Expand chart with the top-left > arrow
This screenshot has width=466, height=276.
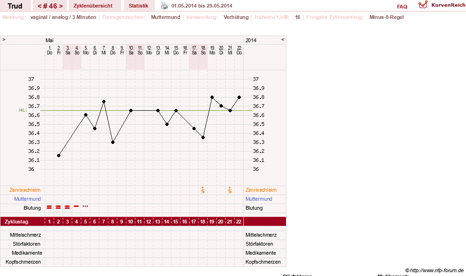click(4, 39)
